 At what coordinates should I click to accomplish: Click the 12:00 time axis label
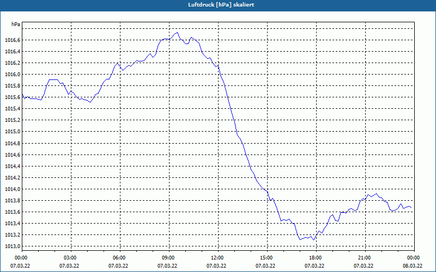tap(218, 258)
